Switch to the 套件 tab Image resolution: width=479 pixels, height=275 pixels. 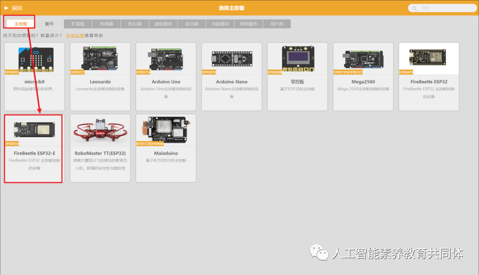[49, 24]
